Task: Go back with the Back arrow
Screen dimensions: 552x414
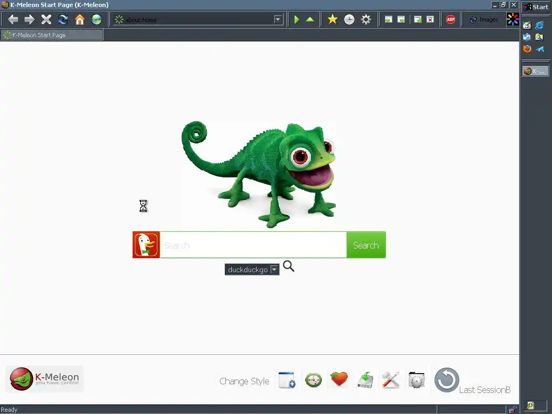Action: (x=13, y=19)
